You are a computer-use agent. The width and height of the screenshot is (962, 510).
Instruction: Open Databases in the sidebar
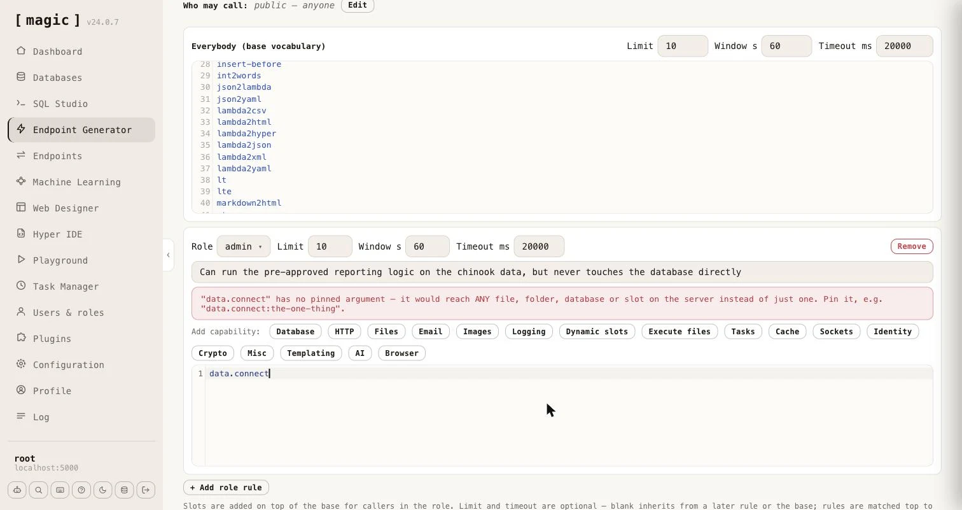coord(81,78)
